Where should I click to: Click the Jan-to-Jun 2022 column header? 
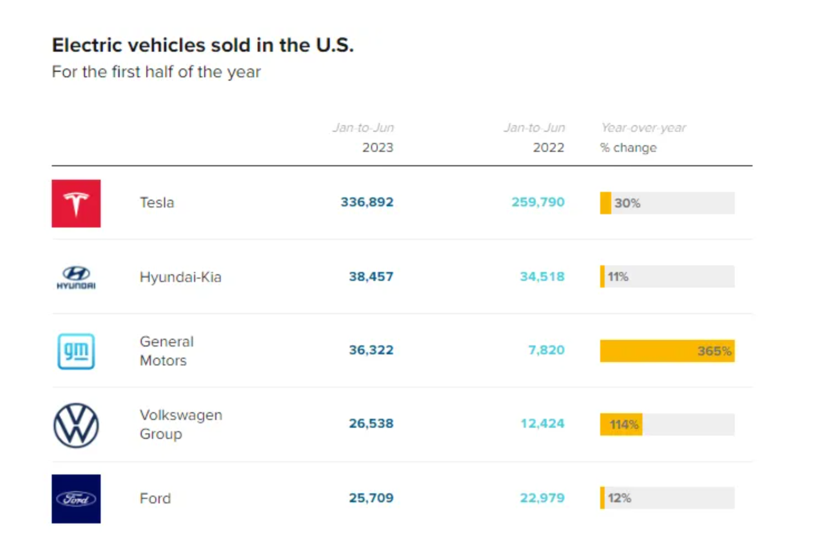[x=535, y=137]
